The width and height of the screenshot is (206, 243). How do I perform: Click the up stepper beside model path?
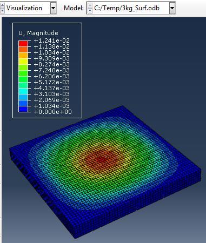(x=90, y=5)
